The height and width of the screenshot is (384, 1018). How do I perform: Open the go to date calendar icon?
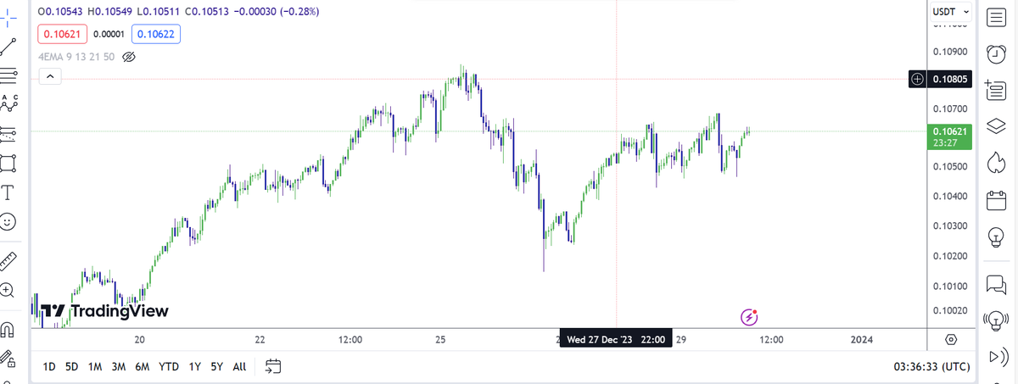(x=273, y=367)
